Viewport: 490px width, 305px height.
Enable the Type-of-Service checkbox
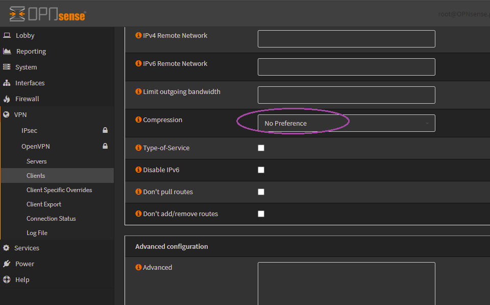click(x=261, y=148)
